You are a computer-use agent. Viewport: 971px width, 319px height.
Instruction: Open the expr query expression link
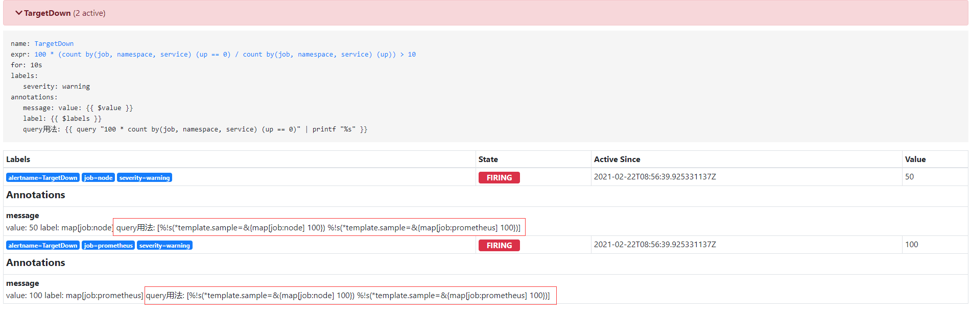[x=225, y=55]
